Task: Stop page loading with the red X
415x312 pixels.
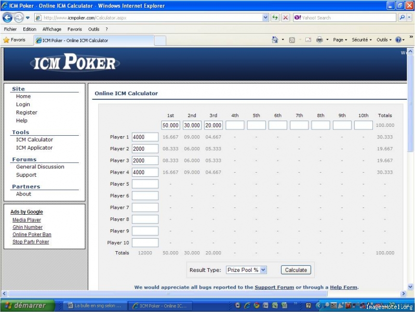Action: pyautogui.click(x=285, y=18)
